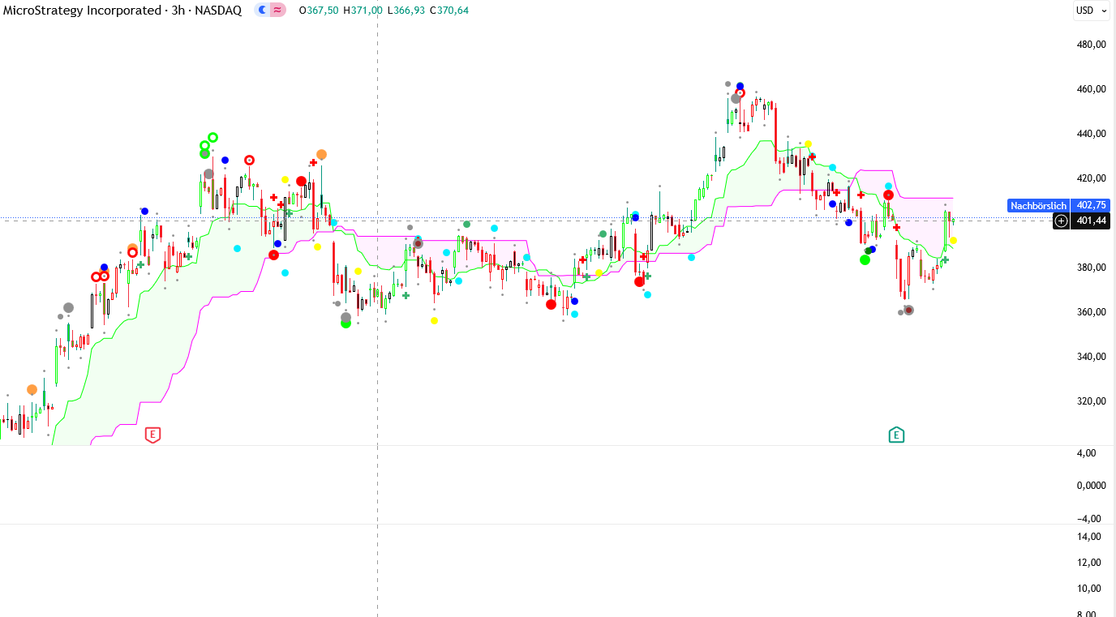Click the chevron next to USD
This screenshot has height=617, width=1116.
pyautogui.click(x=1104, y=11)
